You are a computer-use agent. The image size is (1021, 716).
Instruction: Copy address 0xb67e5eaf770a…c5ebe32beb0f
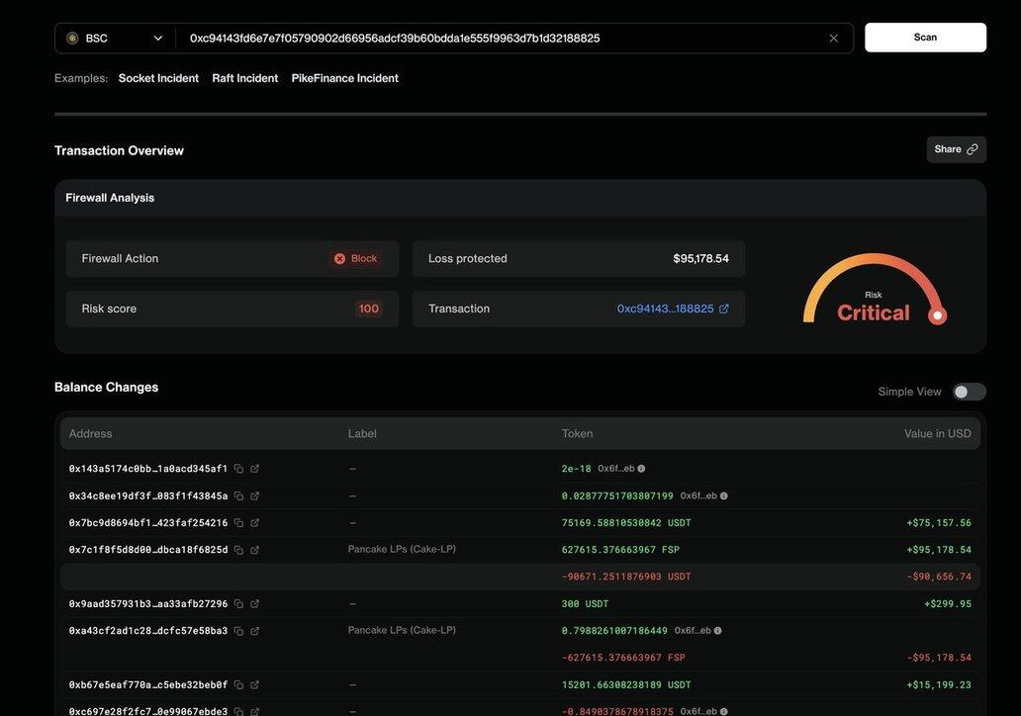tap(238, 685)
